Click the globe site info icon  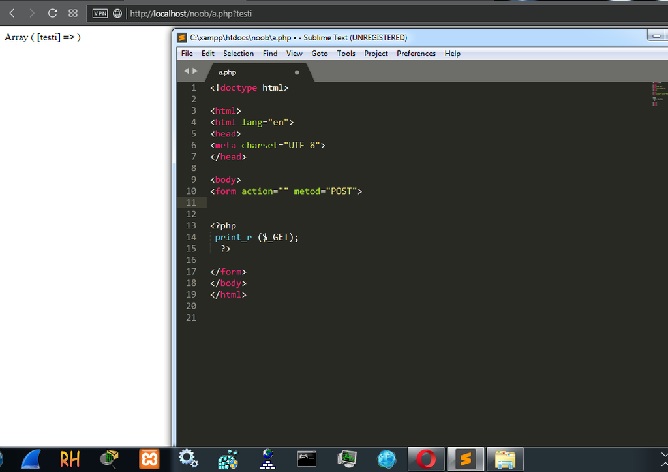click(x=117, y=13)
